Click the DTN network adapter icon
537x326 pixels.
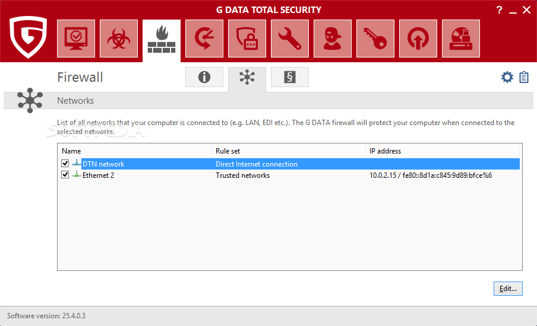77,163
